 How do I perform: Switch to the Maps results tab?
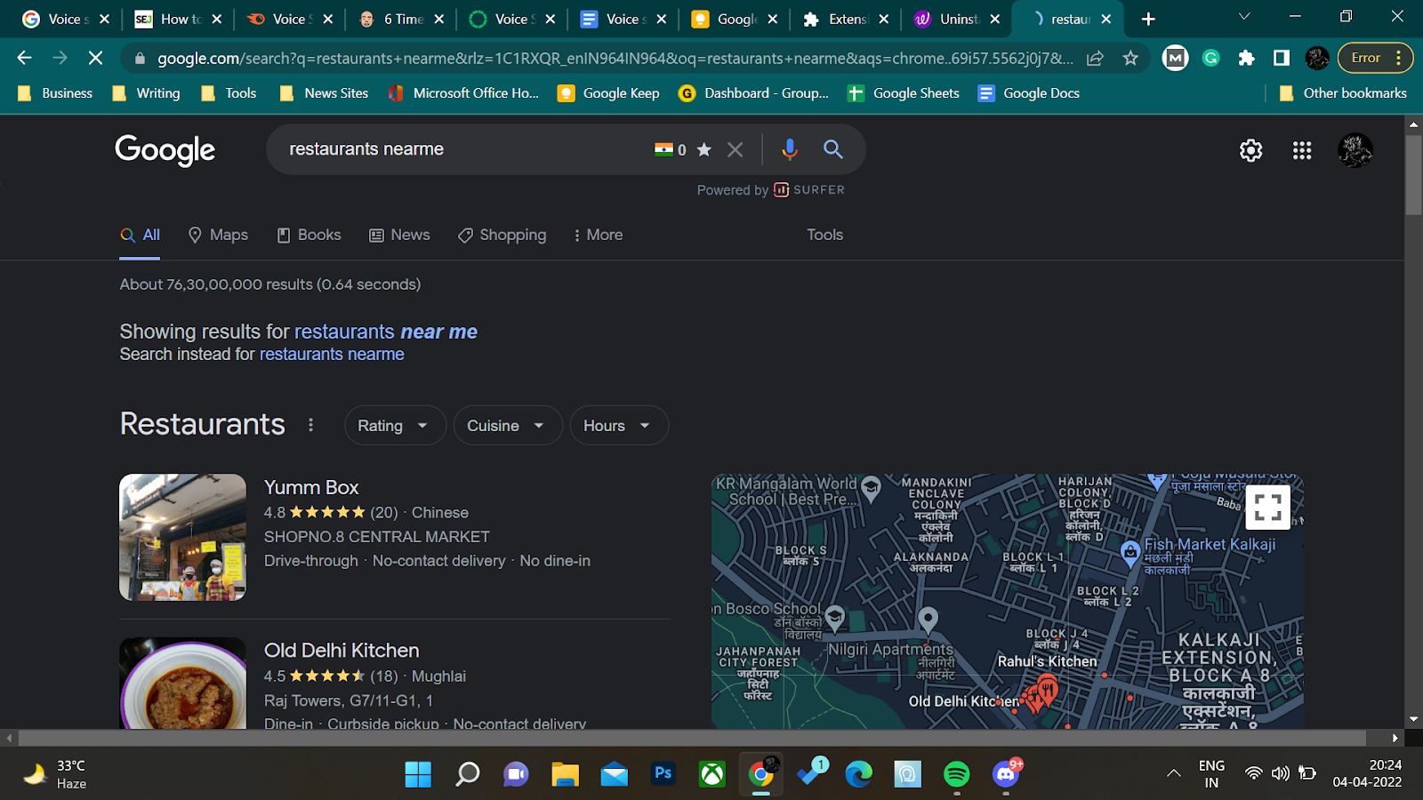218,235
